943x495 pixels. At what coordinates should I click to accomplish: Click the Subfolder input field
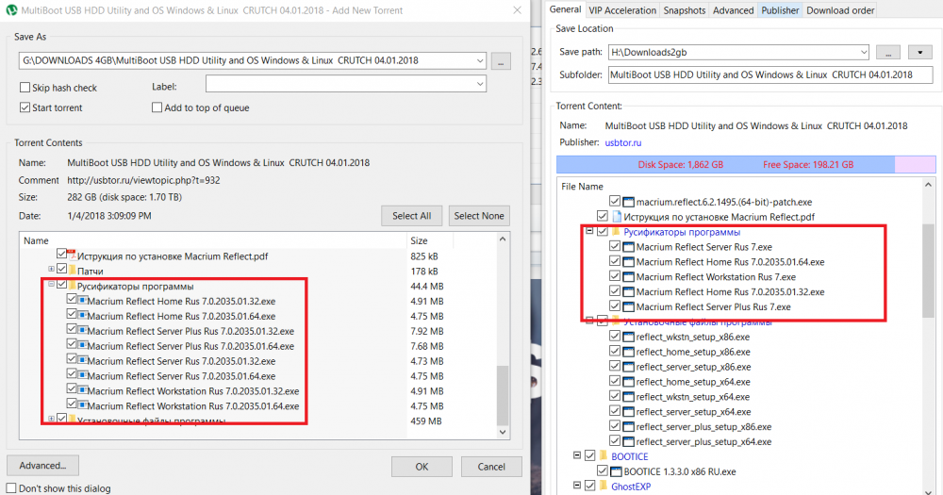[x=770, y=74]
